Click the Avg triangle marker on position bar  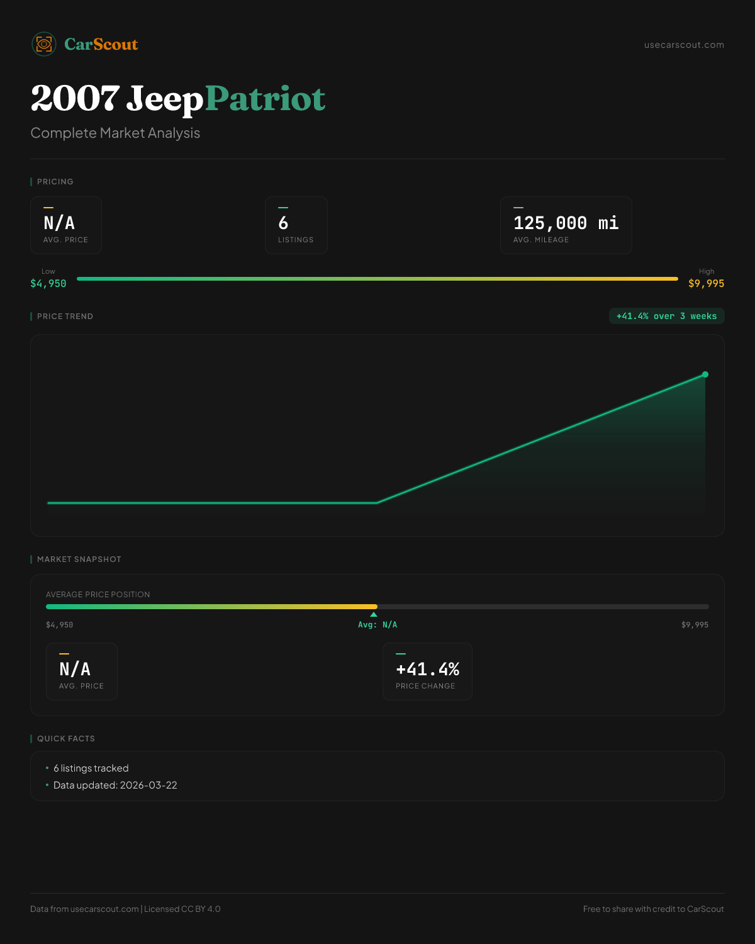[x=374, y=615]
